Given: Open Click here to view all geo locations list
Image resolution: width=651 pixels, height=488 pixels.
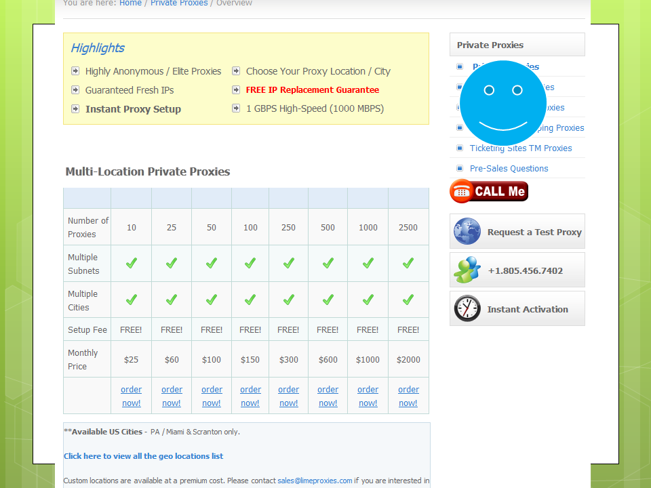Looking at the screenshot, I should click(143, 456).
